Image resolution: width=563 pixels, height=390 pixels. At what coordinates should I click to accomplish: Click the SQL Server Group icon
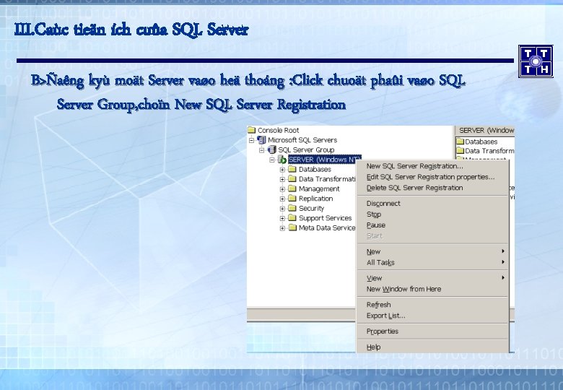pos(272,149)
